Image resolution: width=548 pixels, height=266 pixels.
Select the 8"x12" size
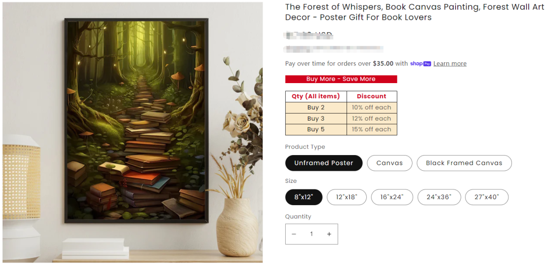click(303, 197)
